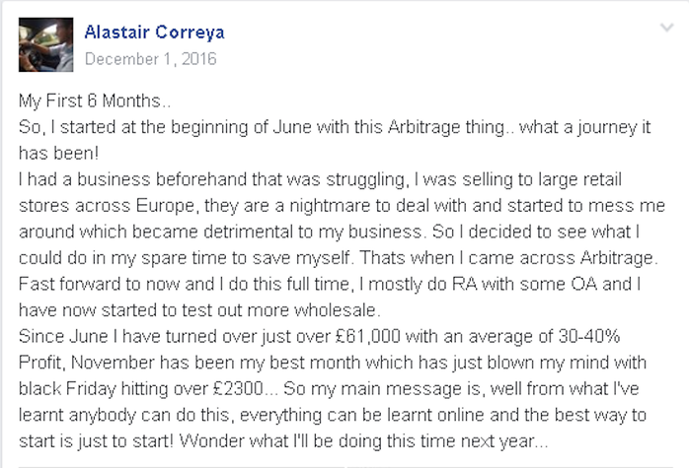Click the "30-40%" average profit figure
689x468 pixels.
point(589,336)
